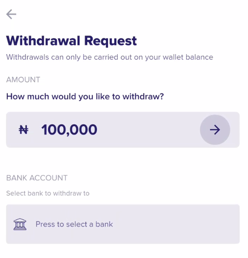This screenshot has width=248, height=258.
Task: Click the 'Select bank to withdraw to' hint
Action: point(48,193)
